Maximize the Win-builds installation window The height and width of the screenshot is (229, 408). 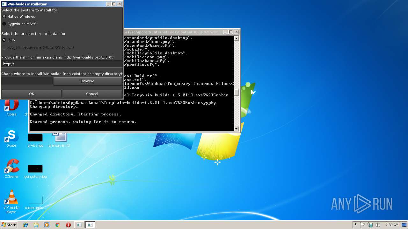click(113, 4)
